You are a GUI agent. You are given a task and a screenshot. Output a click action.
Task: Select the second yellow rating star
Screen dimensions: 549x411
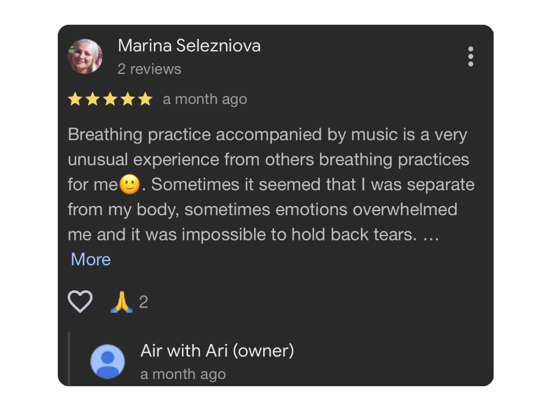point(93,99)
